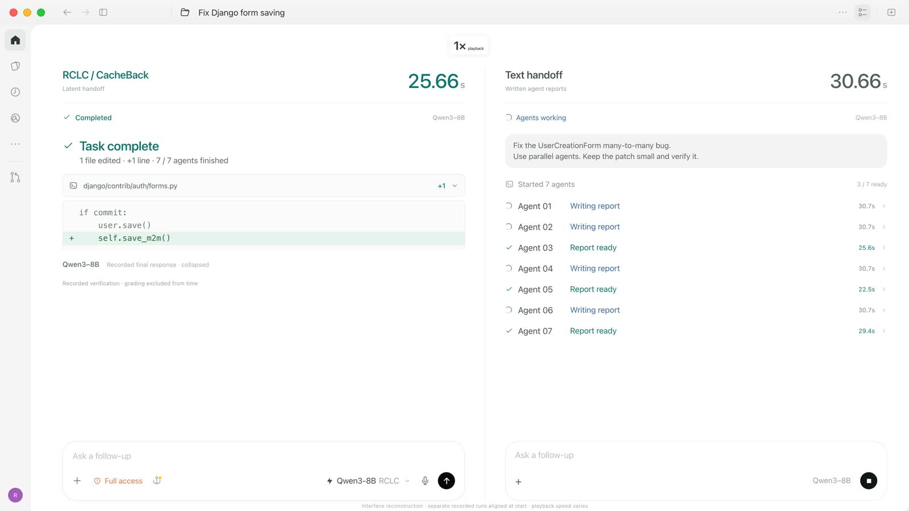
Task: Open the Qwen3-8B RCLC model dropdown
Action: pos(368,481)
